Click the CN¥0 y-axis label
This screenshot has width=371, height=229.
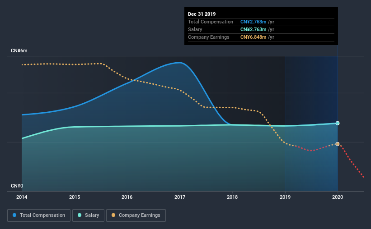[x=17, y=186]
